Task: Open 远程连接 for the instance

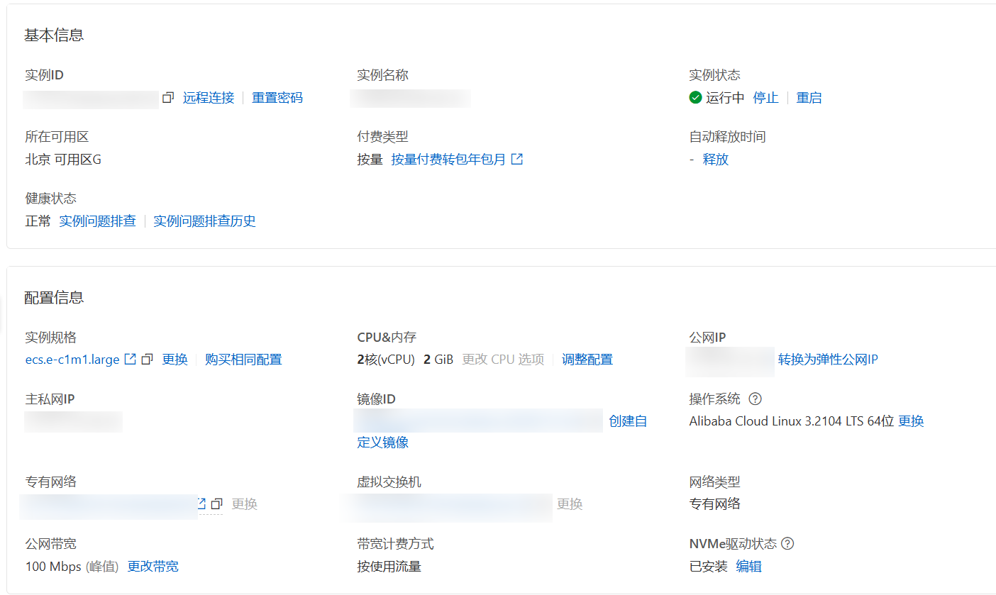Action: pyautogui.click(x=209, y=98)
